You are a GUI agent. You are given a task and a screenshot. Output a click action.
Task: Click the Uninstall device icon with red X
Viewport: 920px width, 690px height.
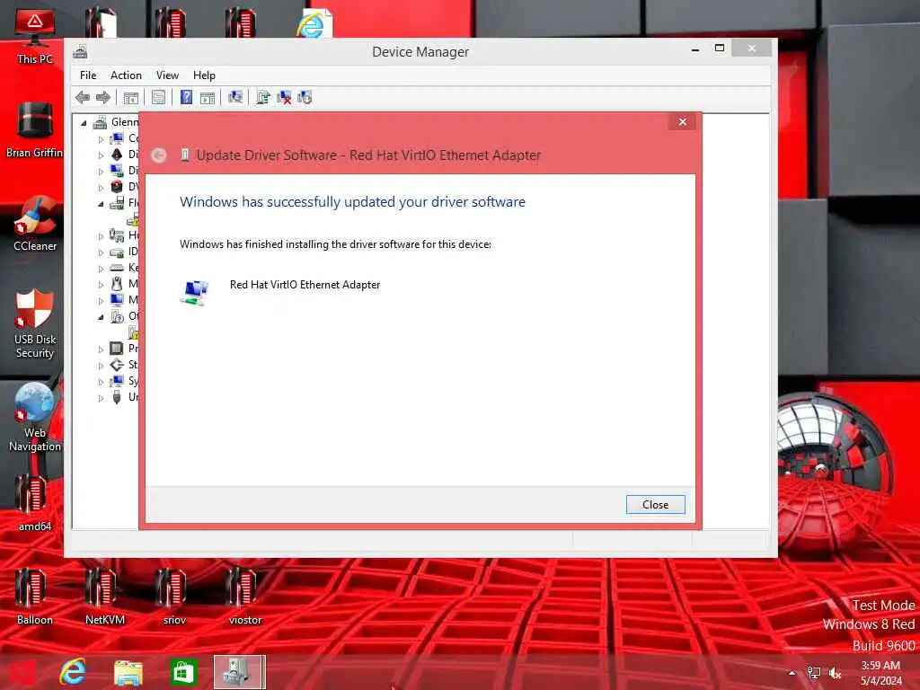[x=284, y=97]
